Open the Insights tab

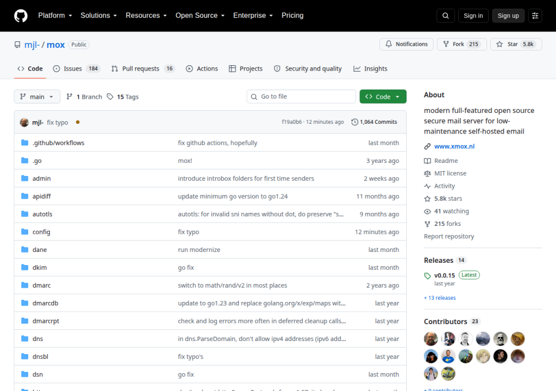pos(370,69)
